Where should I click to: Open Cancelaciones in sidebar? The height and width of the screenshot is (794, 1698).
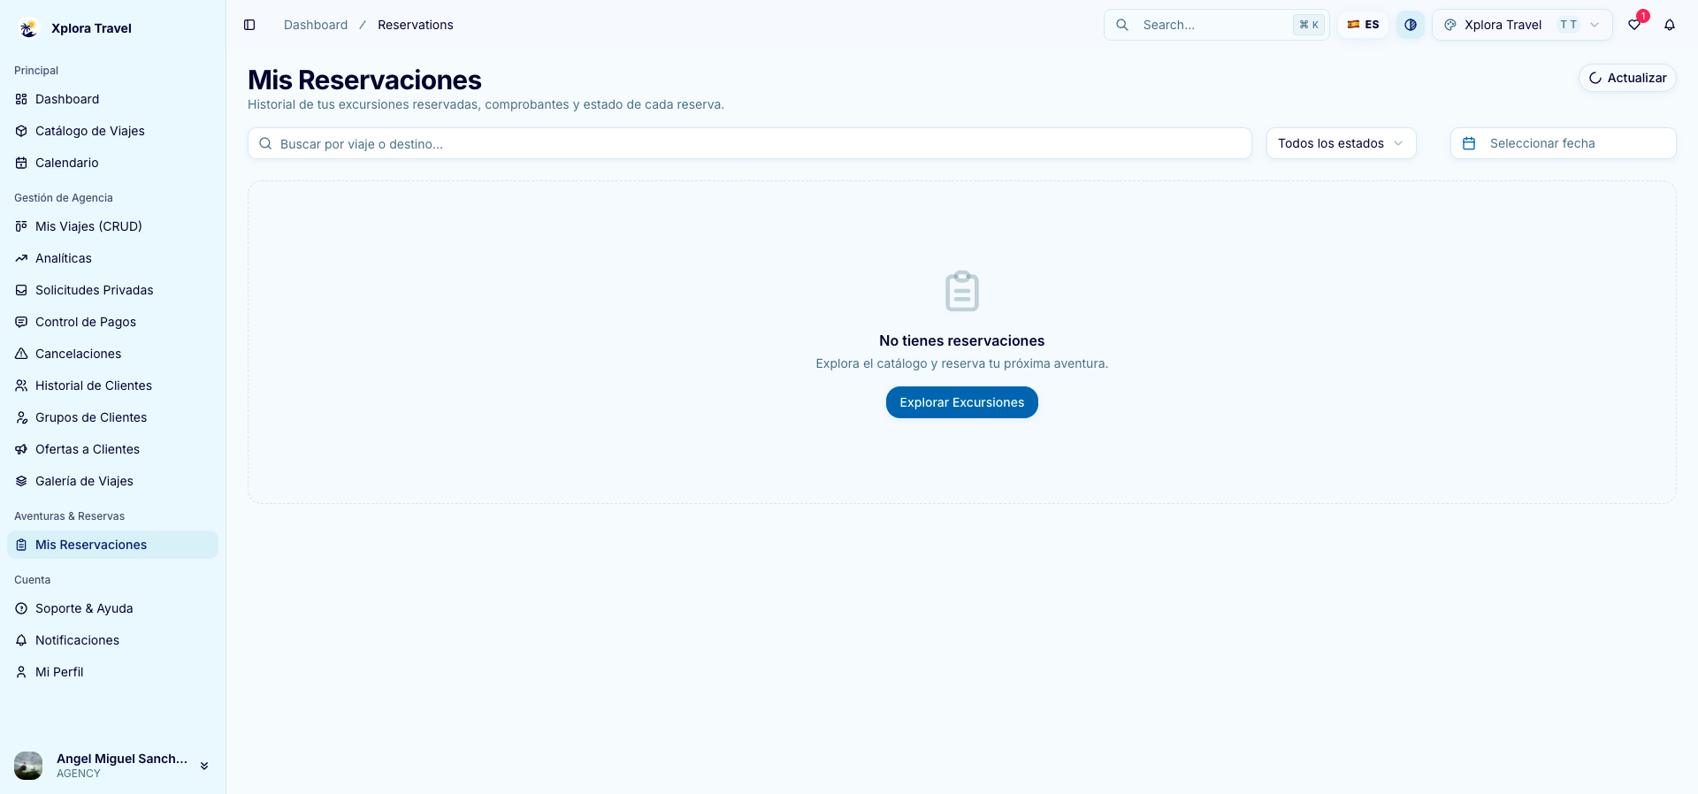[112, 354]
